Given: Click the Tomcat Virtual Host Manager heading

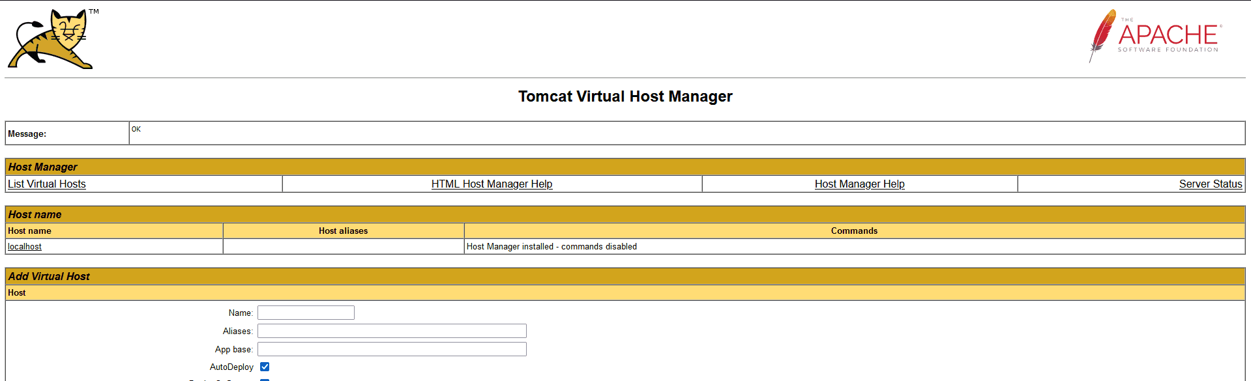Looking at the screenshot, I should (625, 96).
